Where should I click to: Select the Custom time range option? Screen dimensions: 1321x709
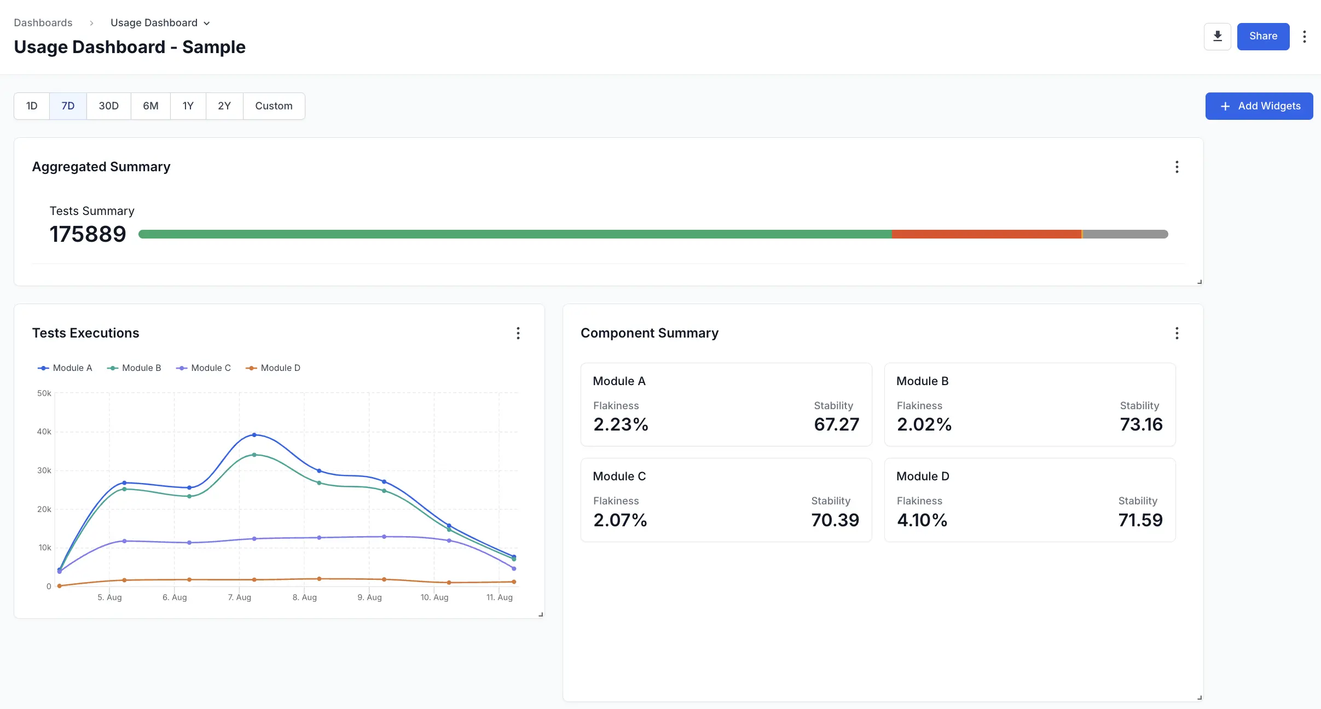coord(274,106)
